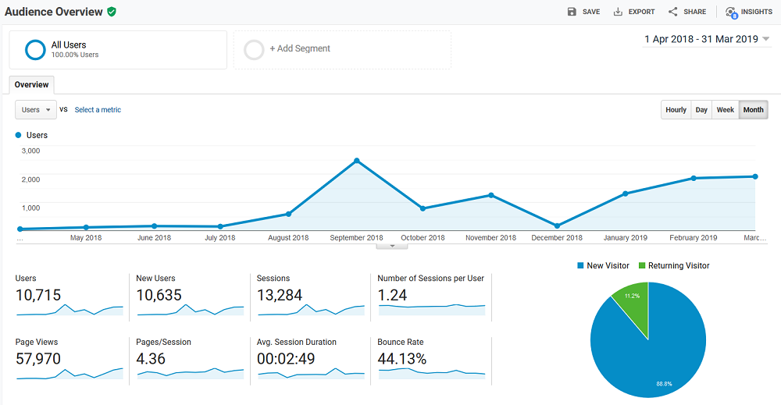Click the Export download icon
The height and width of the screenshot is (405, 781).
(618, 12)
